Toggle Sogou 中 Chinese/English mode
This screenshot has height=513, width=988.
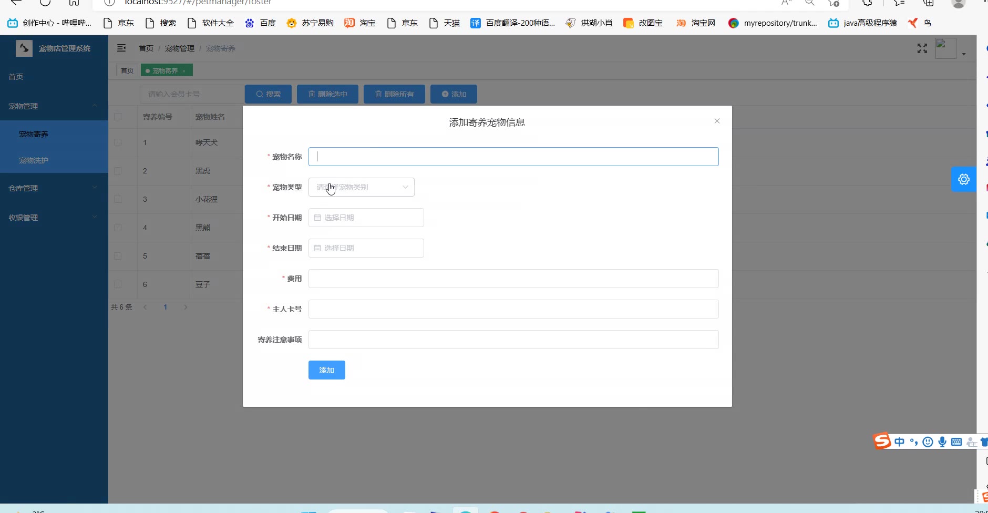900,442
